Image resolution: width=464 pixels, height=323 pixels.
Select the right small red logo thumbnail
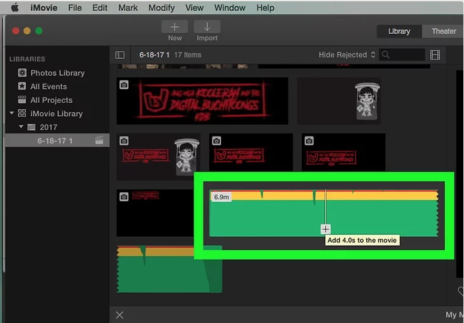343,153
